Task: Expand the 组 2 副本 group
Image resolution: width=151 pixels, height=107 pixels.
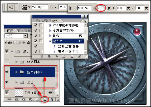Action: click(x=17, y=62)
